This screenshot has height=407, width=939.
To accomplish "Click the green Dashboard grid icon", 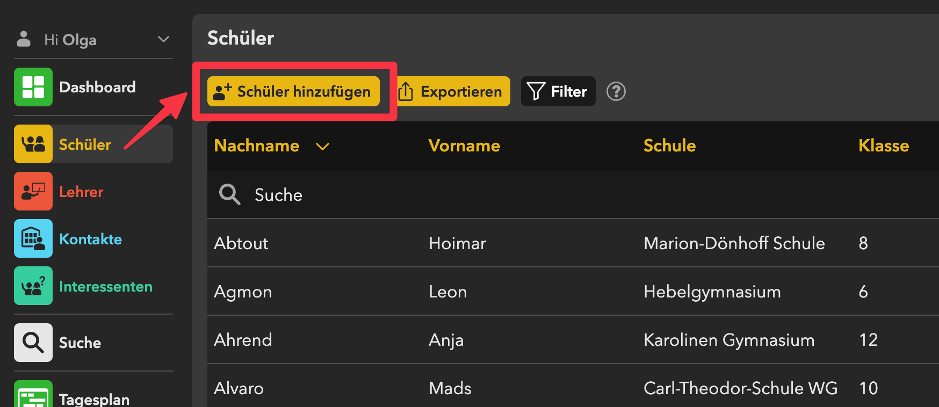I will (33, 87).
